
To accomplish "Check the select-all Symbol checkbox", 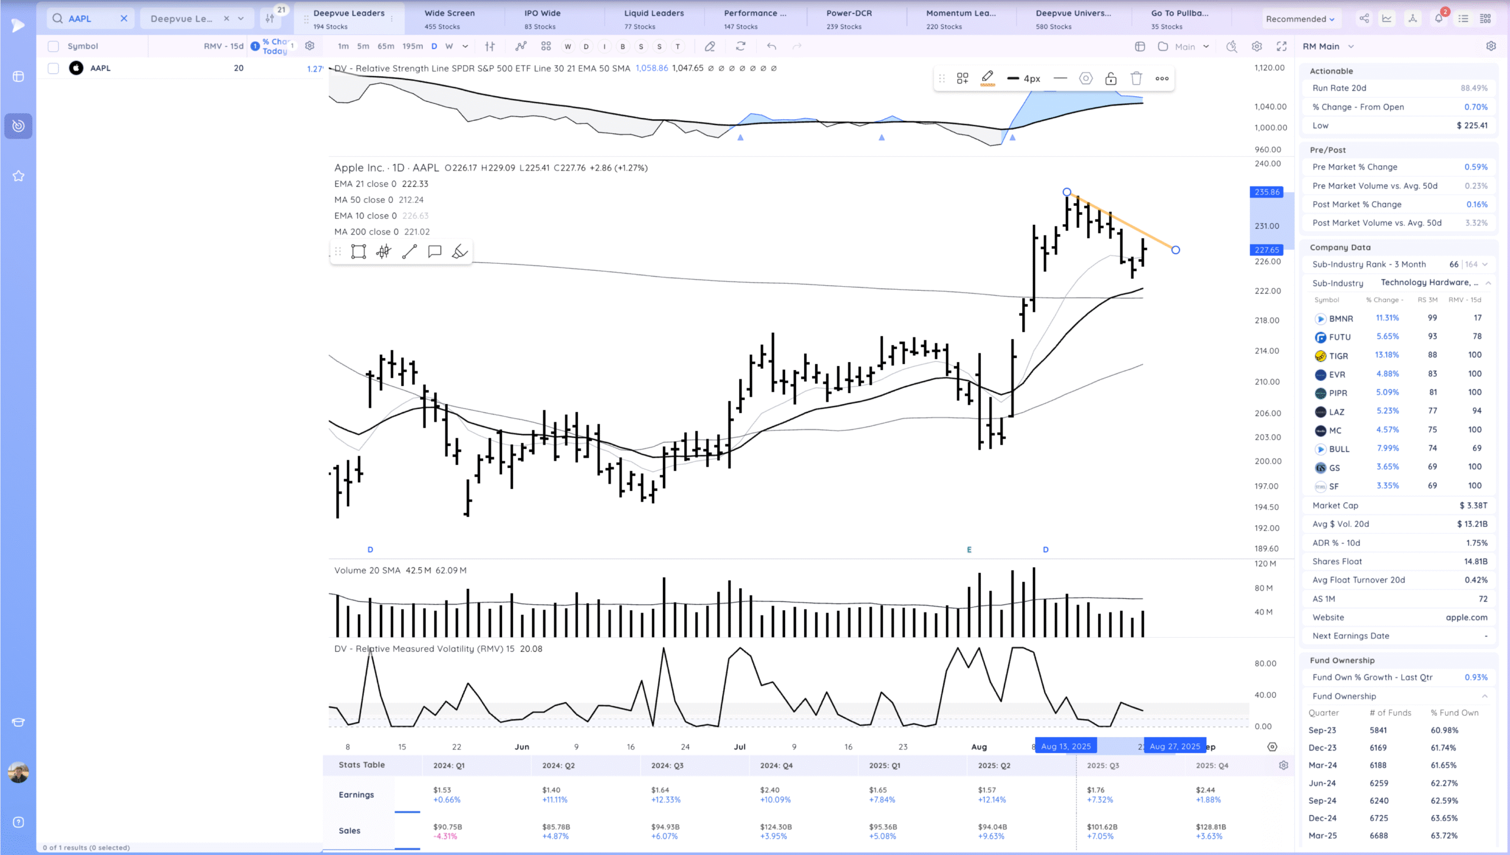I will pyautogui.click(x=53, y=46).
